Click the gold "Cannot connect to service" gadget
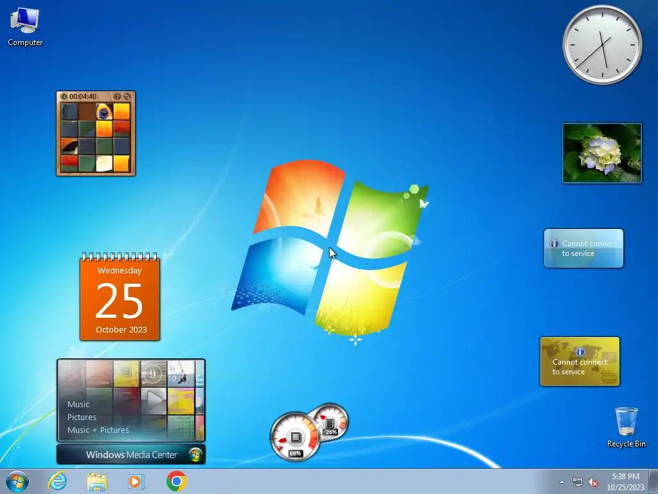The width and height of the screenshot is (658, 494). coord(580,361)
